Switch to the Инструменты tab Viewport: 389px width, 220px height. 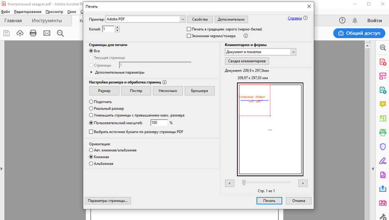pos(47,21)
